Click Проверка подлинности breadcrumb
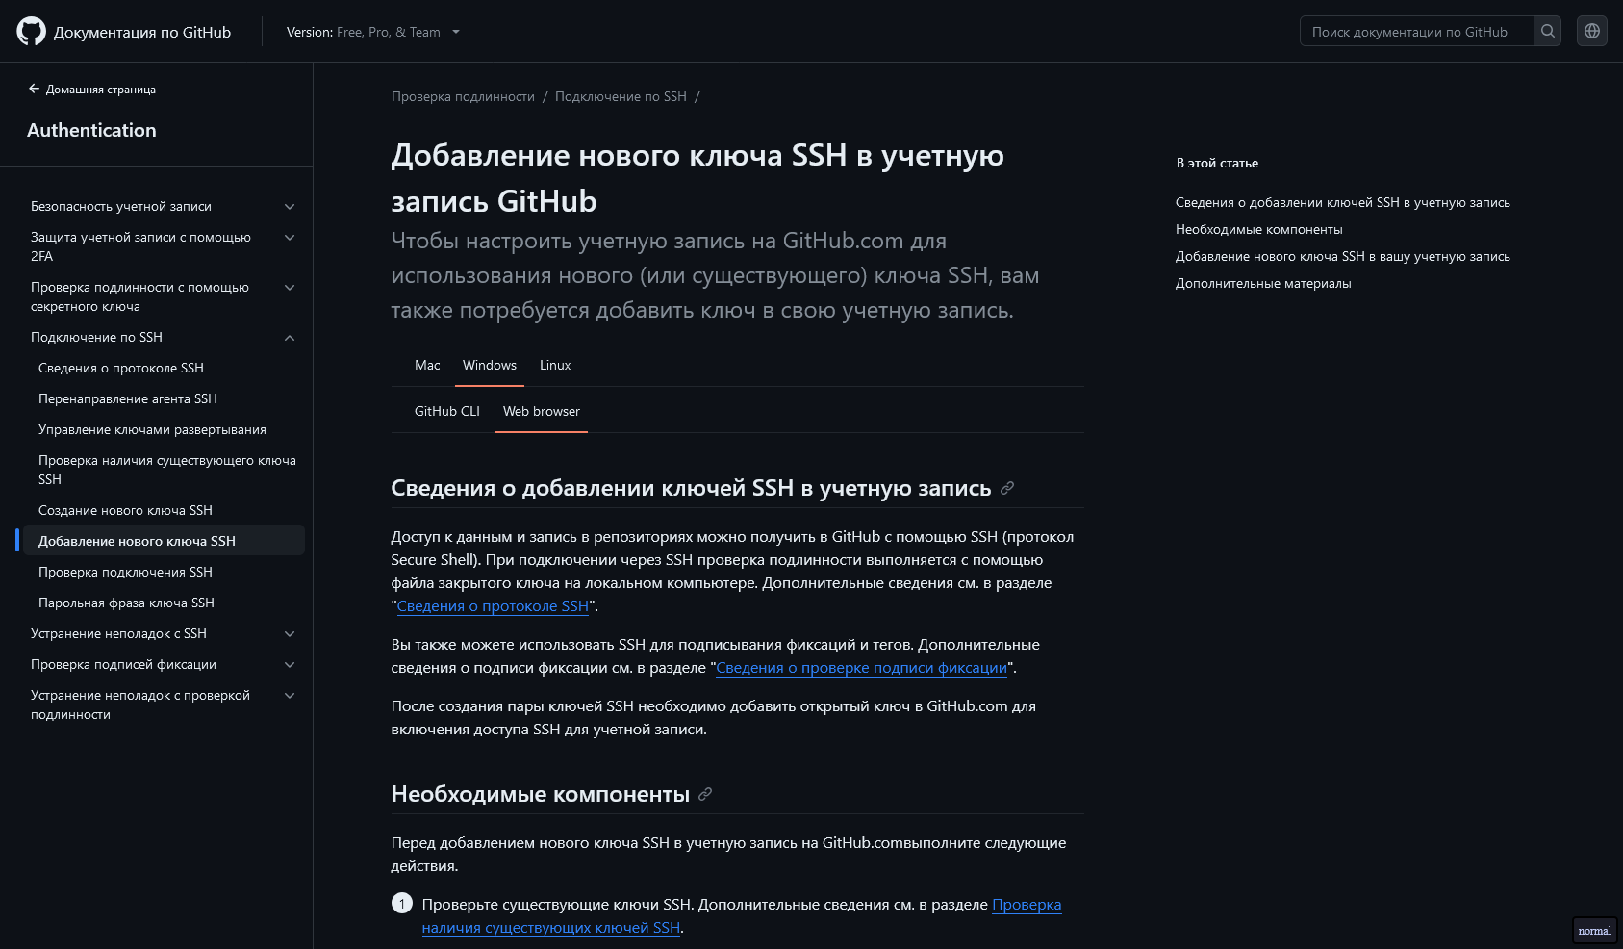1623x949 pixels. point(463,96)
